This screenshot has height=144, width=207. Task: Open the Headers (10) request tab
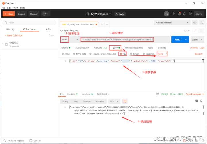coord(100,48)
